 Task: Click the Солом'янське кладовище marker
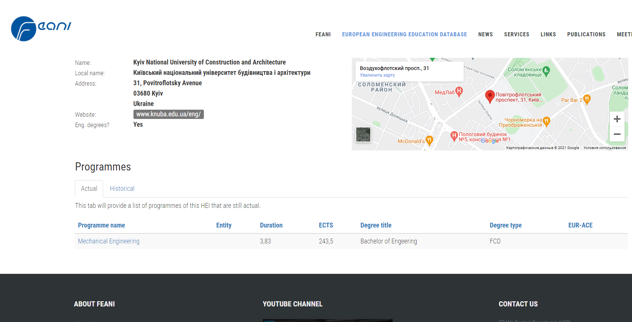click(x=546, y=71)
